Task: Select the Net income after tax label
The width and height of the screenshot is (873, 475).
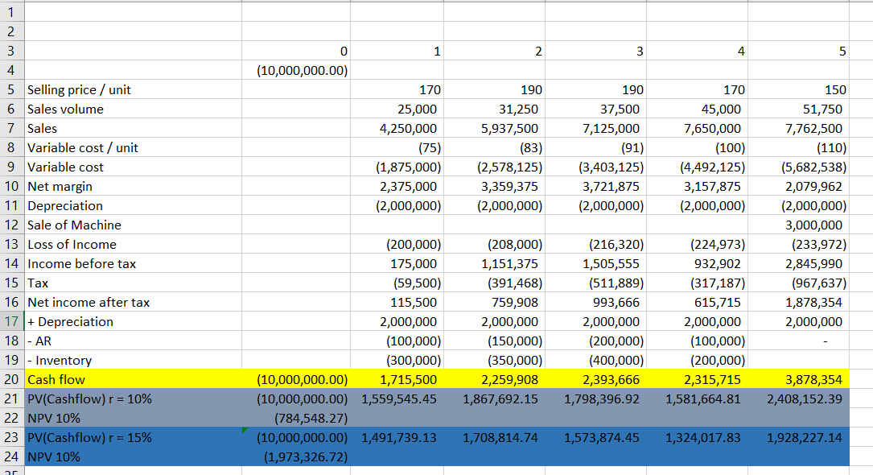Action: 89,302
